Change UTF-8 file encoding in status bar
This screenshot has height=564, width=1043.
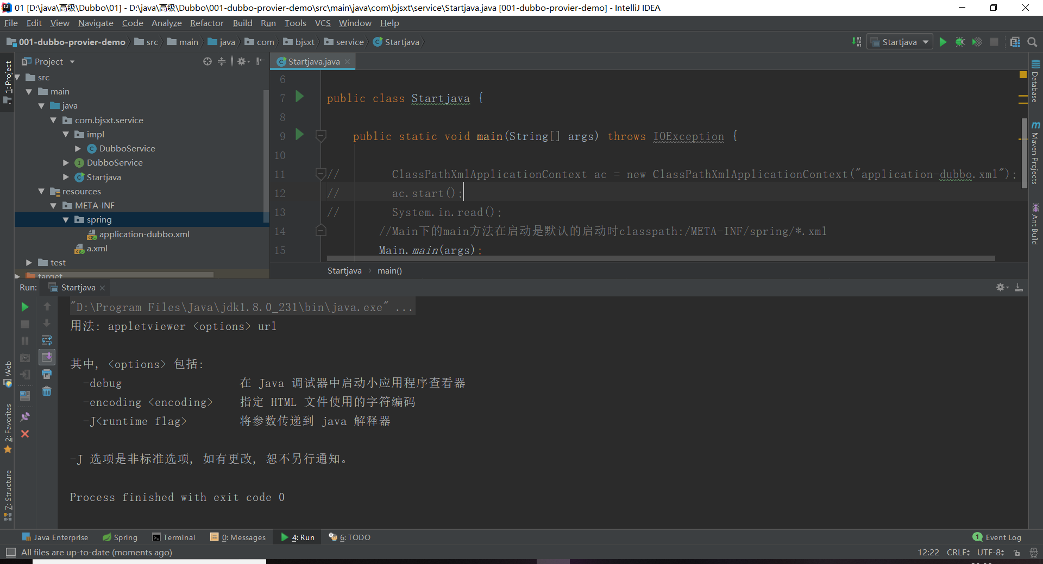[x=991, y=553]
